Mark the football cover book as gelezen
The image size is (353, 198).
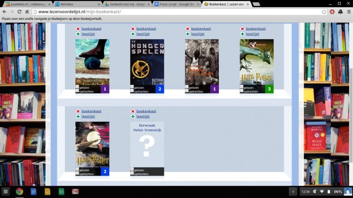(x=77, y=87)
